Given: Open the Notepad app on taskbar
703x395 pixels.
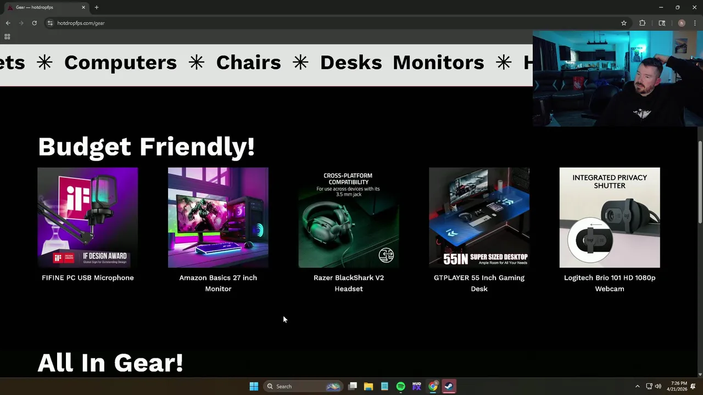Looking at the screenshot, I should pyautogui.click(x=384, y=386).
